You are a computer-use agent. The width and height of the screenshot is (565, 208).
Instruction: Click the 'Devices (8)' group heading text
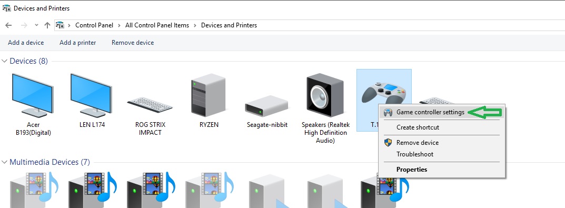(x=29, y=61)
